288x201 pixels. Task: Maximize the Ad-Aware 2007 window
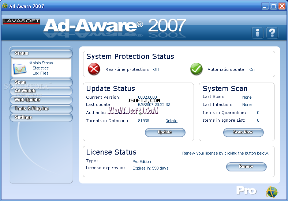(x=273, y=6)
